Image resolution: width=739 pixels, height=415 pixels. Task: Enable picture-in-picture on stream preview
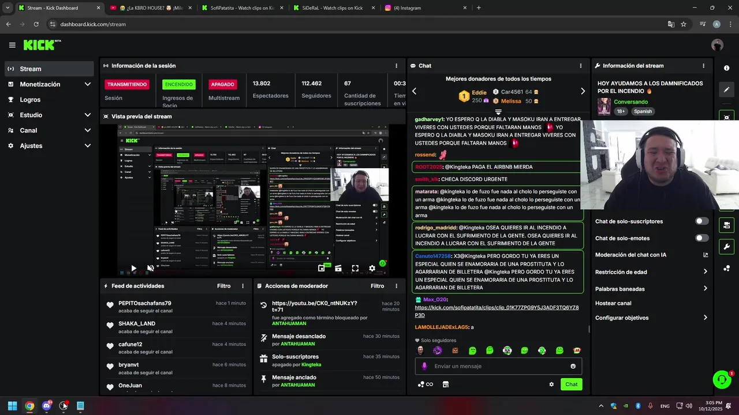click(322, 268)
